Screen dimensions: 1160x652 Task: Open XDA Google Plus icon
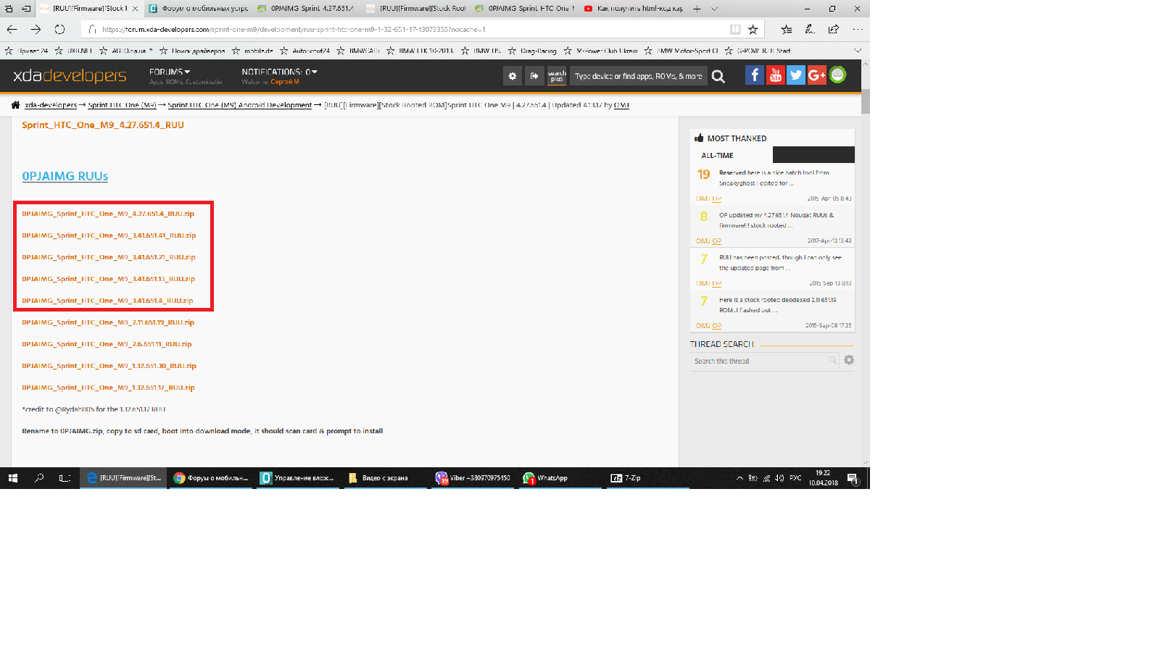817,75
